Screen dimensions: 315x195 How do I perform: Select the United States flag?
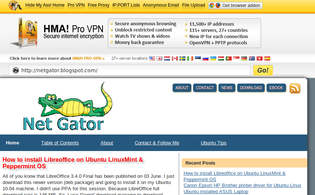152,58
